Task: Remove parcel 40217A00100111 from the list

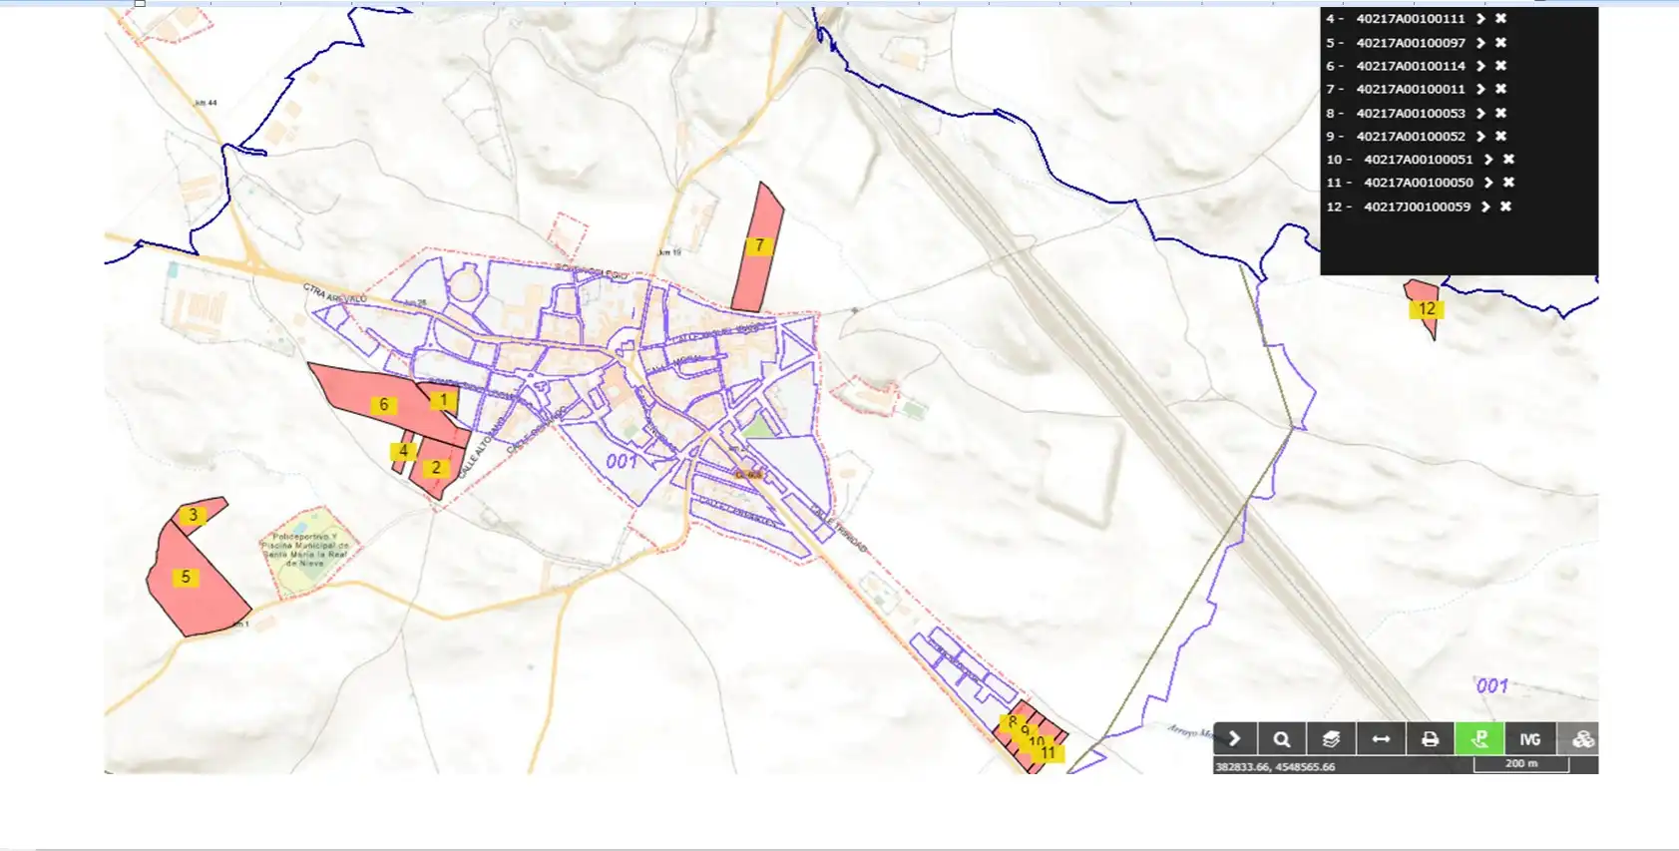Action: point(1500,19)
